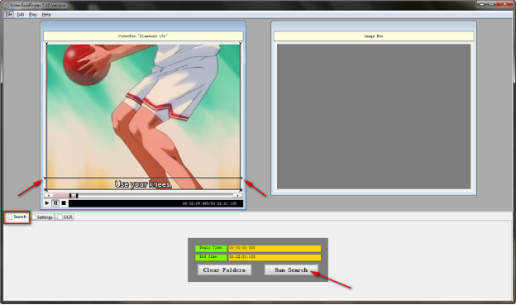
Task: Switch to the OCR tab
Action: [65, 217]
